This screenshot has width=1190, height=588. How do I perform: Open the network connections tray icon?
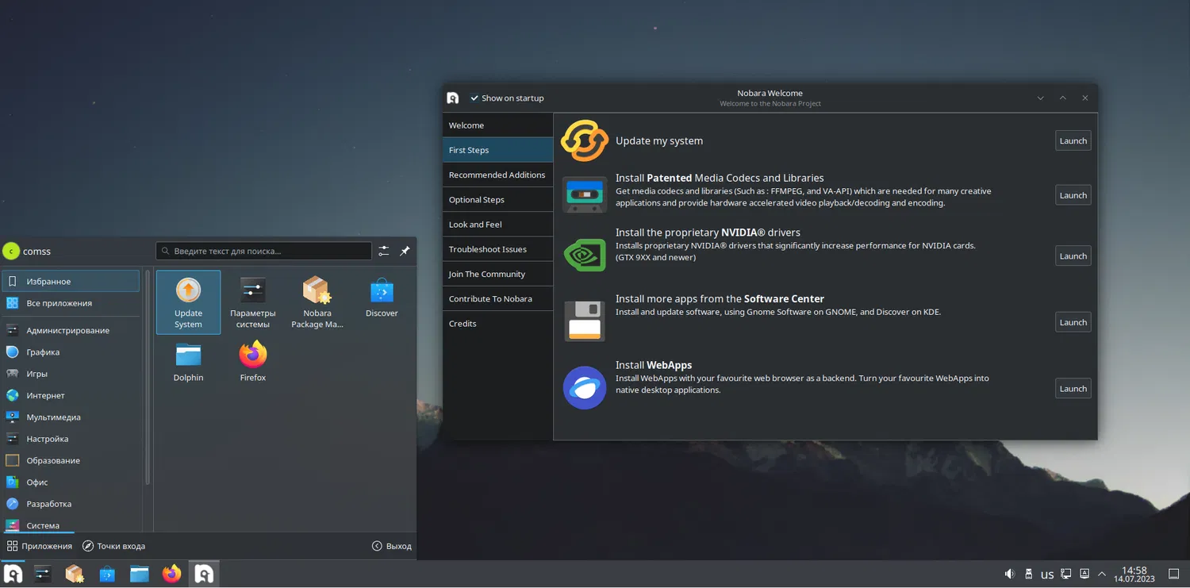pyautogui.click(x=1066, y=574)
